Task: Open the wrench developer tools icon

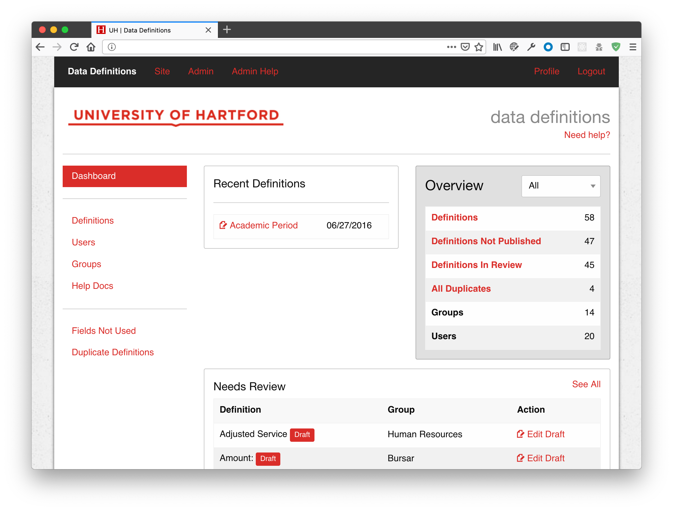Action: tap(531, 47)
